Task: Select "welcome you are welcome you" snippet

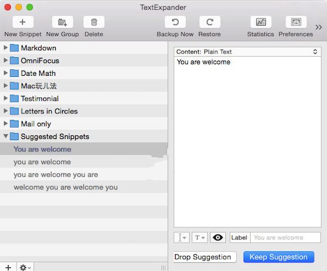Action: click(83, 187)
